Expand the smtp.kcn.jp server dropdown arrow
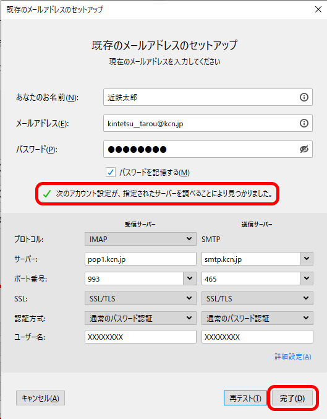This screenshot has height=419, width=327. click(x=307, y=259)
